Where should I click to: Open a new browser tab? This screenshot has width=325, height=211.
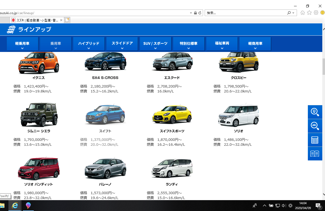(67, 20)
